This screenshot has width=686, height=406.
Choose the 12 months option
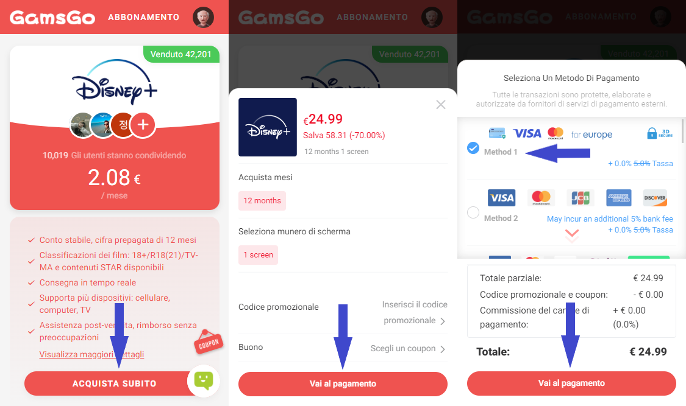[x=262, y=201]
